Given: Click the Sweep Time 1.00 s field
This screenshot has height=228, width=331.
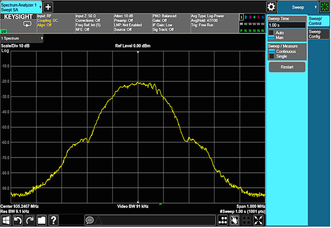Looking at the screenshot, I should 287,25.
